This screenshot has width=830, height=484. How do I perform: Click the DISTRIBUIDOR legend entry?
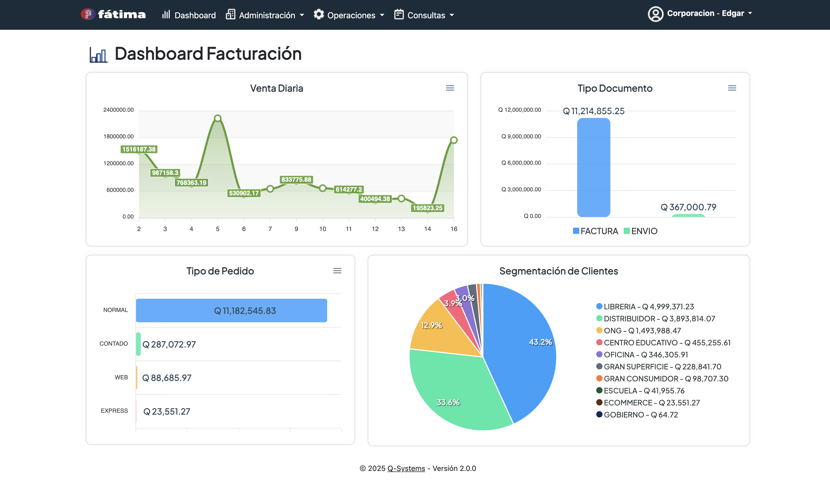coord(656,319)
